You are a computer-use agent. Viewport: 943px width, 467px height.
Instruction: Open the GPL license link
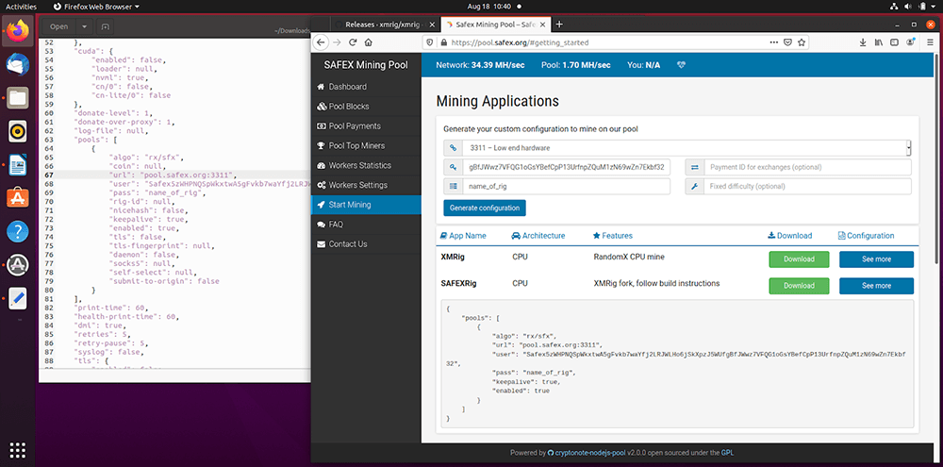(x=726, y=453)
